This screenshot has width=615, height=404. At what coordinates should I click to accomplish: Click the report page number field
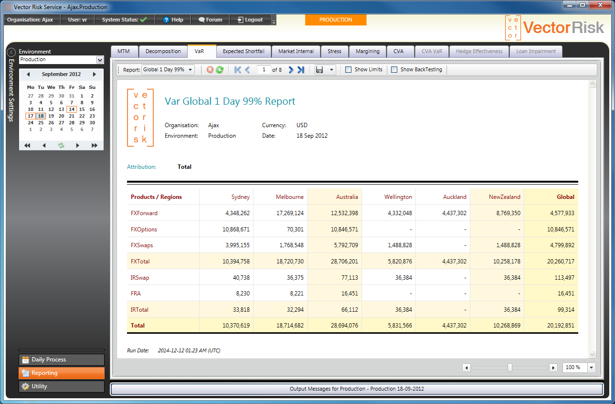point(264,70)
